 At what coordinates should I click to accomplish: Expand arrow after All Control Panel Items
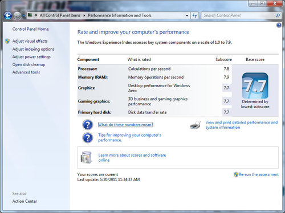coord(84,15)
